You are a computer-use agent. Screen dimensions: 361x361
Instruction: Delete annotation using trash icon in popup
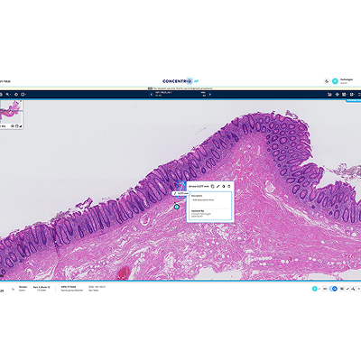click(229, 186)
